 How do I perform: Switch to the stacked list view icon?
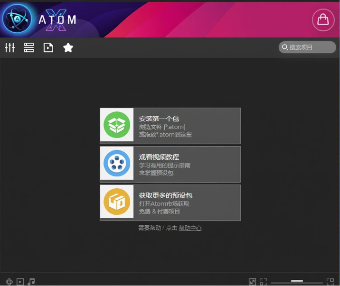29,47
